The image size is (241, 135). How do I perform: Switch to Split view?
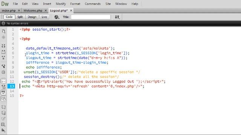[20, 17]
